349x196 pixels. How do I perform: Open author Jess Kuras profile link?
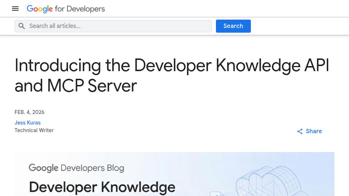[x=28, y=123]
